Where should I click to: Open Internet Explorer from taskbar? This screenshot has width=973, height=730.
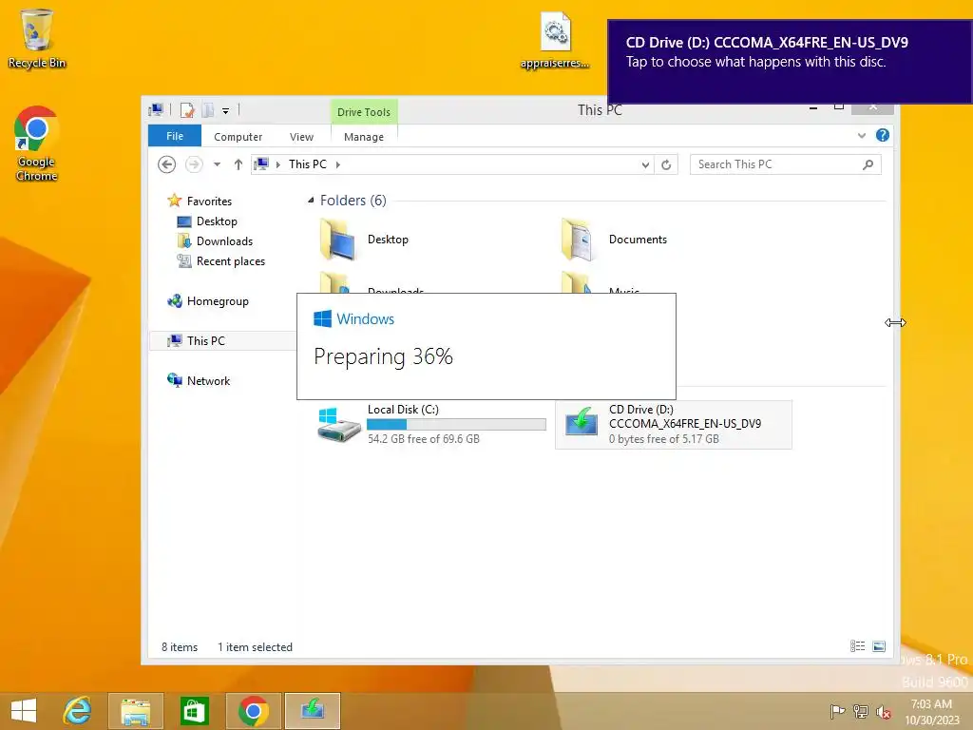pos(77,711)
